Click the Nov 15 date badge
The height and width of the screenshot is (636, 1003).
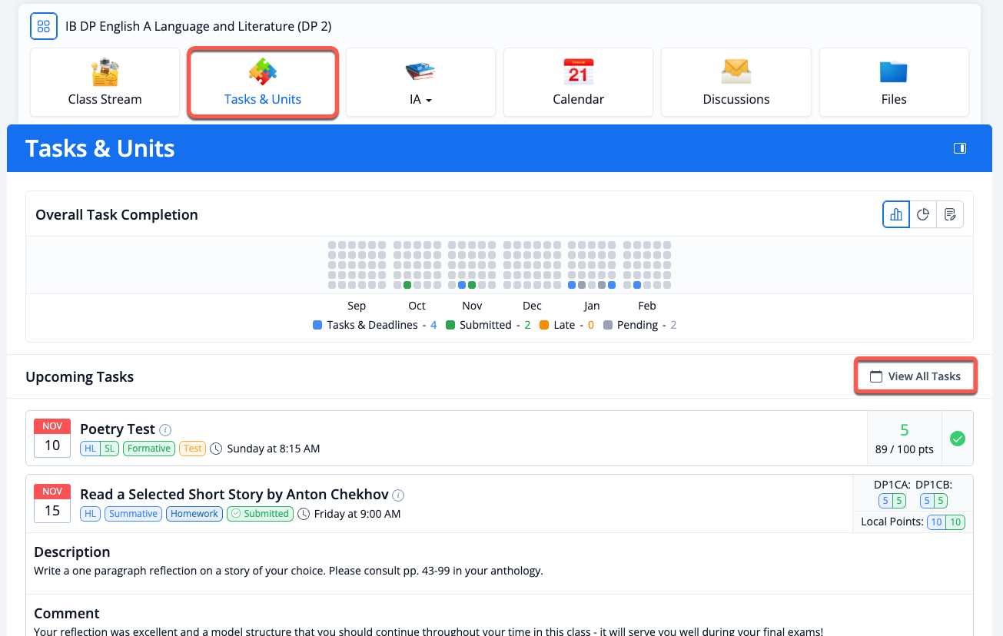[52, 502]
